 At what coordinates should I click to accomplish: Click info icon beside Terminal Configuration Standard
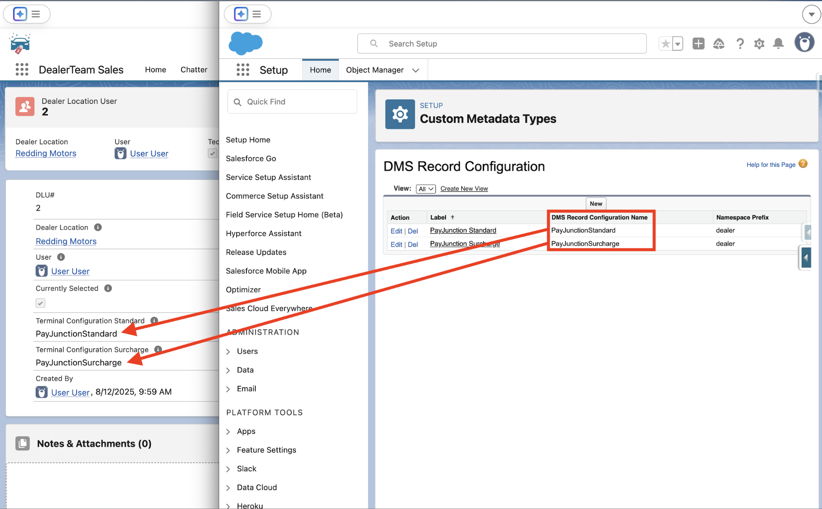154,320
